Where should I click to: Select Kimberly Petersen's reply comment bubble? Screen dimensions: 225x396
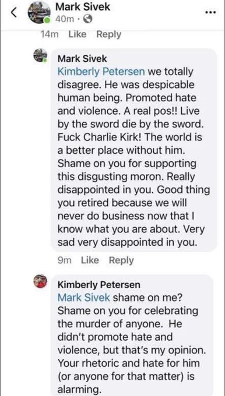pos(132,335)
